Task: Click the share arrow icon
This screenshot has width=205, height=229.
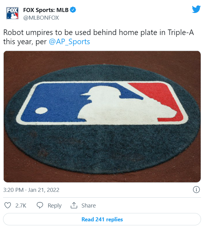Action: (x=74, y=205)
